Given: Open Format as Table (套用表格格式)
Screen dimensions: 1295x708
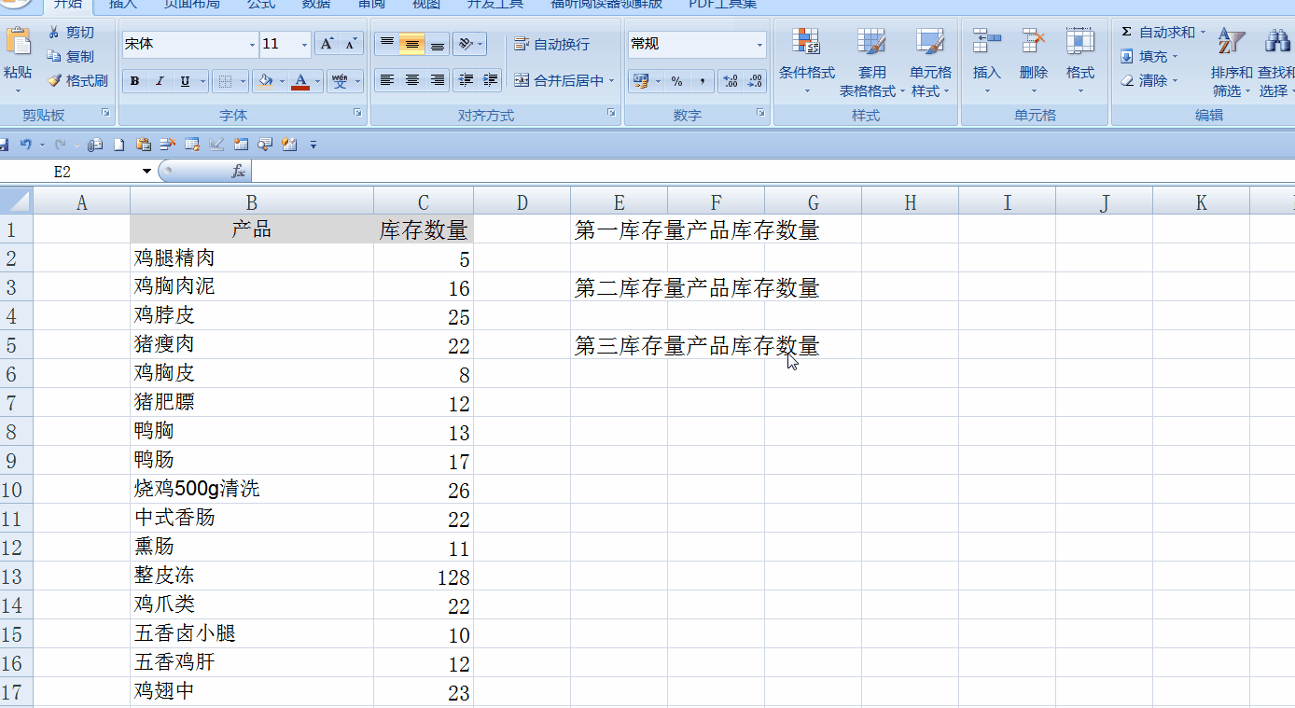Looking at the screenshot, I should 871,62.
